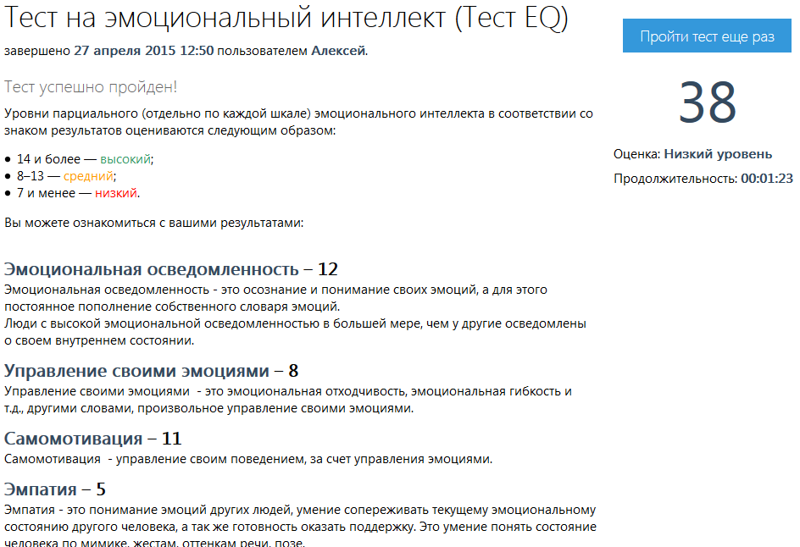Click the green word "высокий"
This screenshot has width=800, height=547.
[125, 158]
